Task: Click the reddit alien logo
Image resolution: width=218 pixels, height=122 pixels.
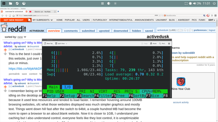Action: pos(4,27)
